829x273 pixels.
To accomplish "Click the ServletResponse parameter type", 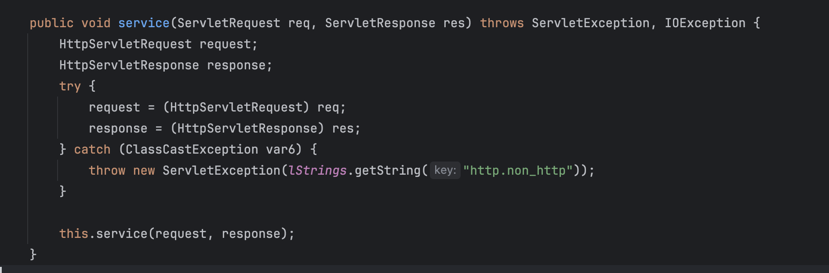I will coord(380,23).
